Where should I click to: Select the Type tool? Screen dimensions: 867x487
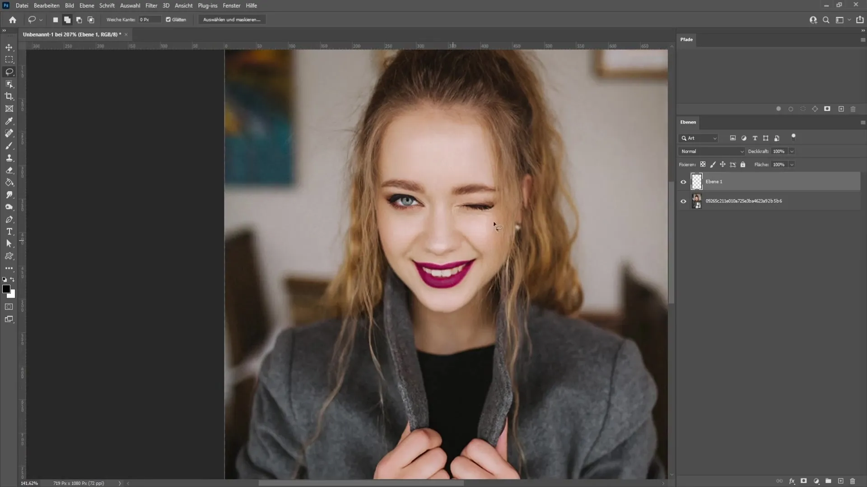point(9,231)
